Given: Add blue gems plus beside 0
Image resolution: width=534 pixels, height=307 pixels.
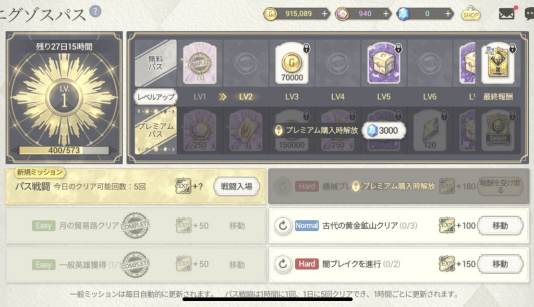Looking at the screenshot, I should click(448, 14).
